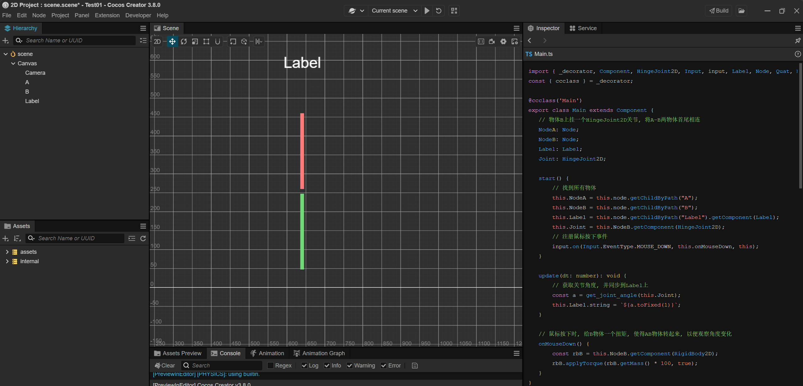Switch to the Animation Graph tab
803x386 pixels.
[319, 353]
